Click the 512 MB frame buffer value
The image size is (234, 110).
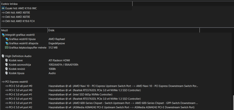coord(53,48)
